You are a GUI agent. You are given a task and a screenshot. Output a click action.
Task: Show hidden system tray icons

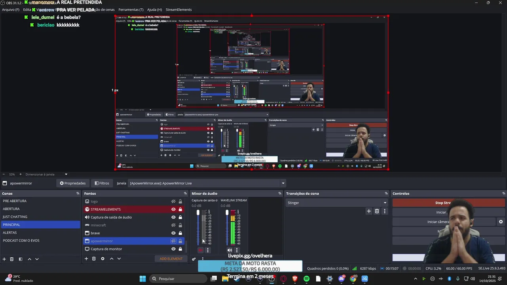pyautogui.click(x=415, y=279)
